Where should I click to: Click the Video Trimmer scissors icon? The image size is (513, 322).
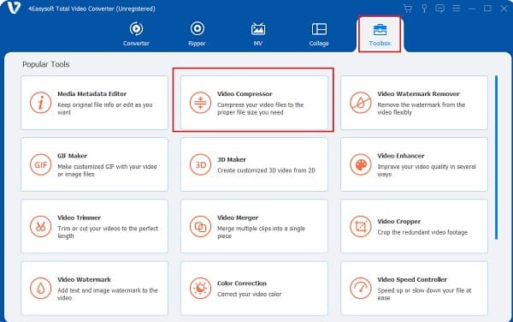40,226
